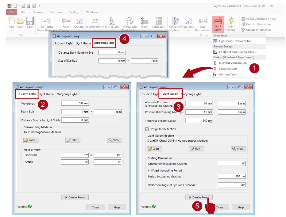Select Outgoing Light tab in top dialog
The image size is (286, 217).
[x=104, y=43]
